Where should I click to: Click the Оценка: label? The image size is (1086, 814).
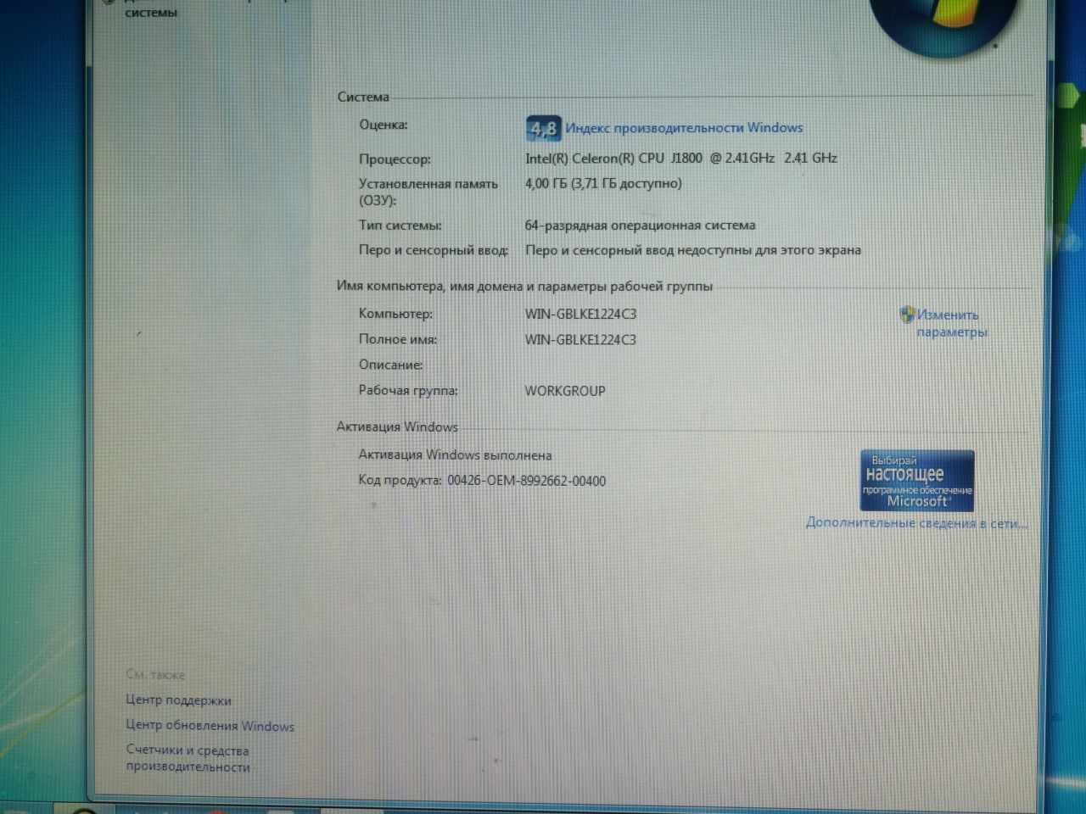pos(383,125)
